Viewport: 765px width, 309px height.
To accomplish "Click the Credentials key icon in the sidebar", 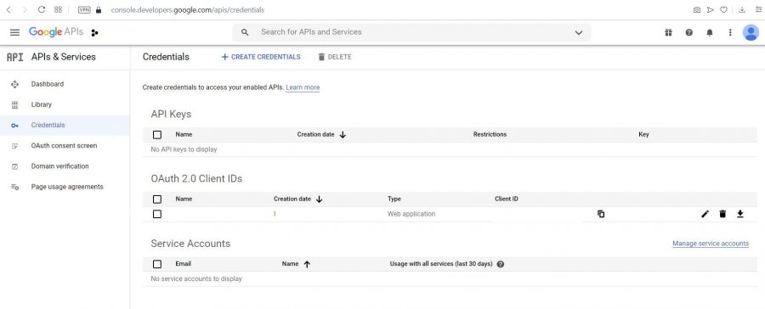I will 14,126.
